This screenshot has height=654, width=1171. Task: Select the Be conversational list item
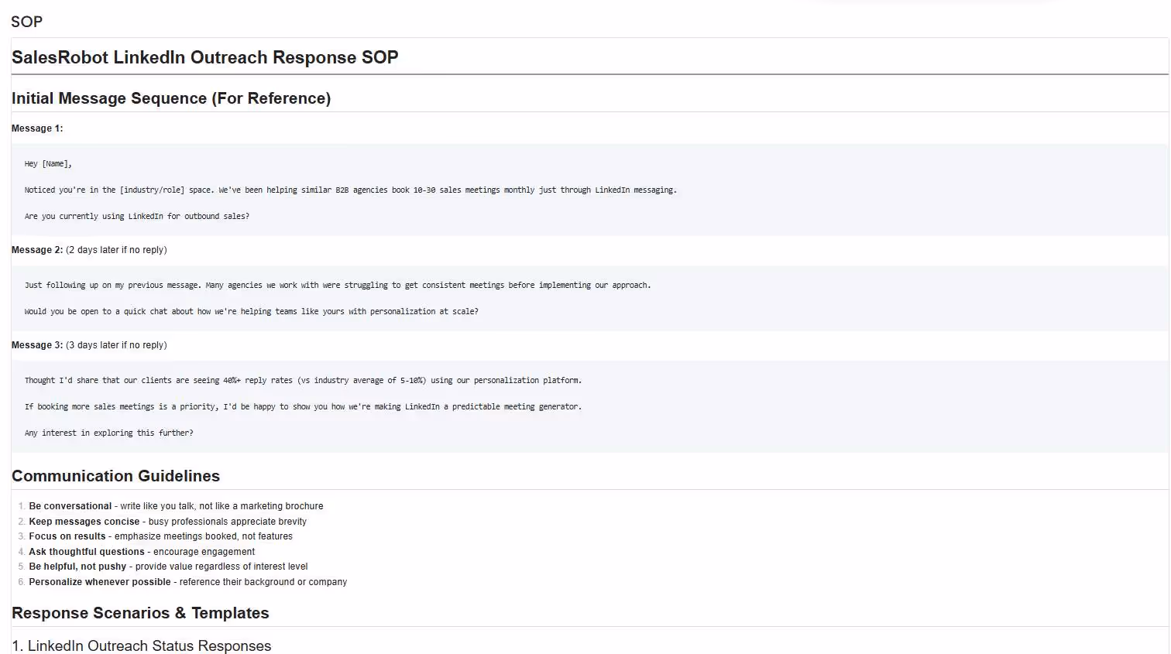click(176, 505)
